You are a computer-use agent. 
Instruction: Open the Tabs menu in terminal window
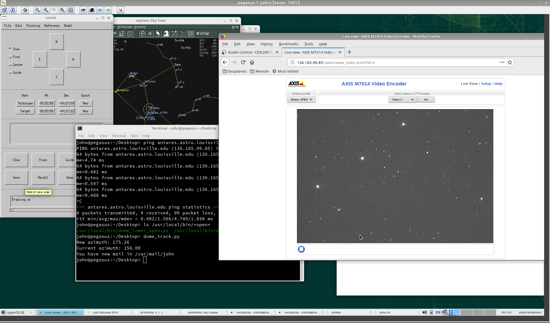coord(134,136)
